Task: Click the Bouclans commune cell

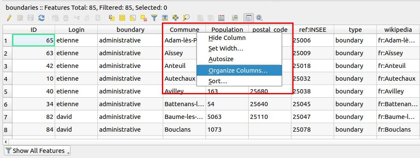Action: coord(184,130)
